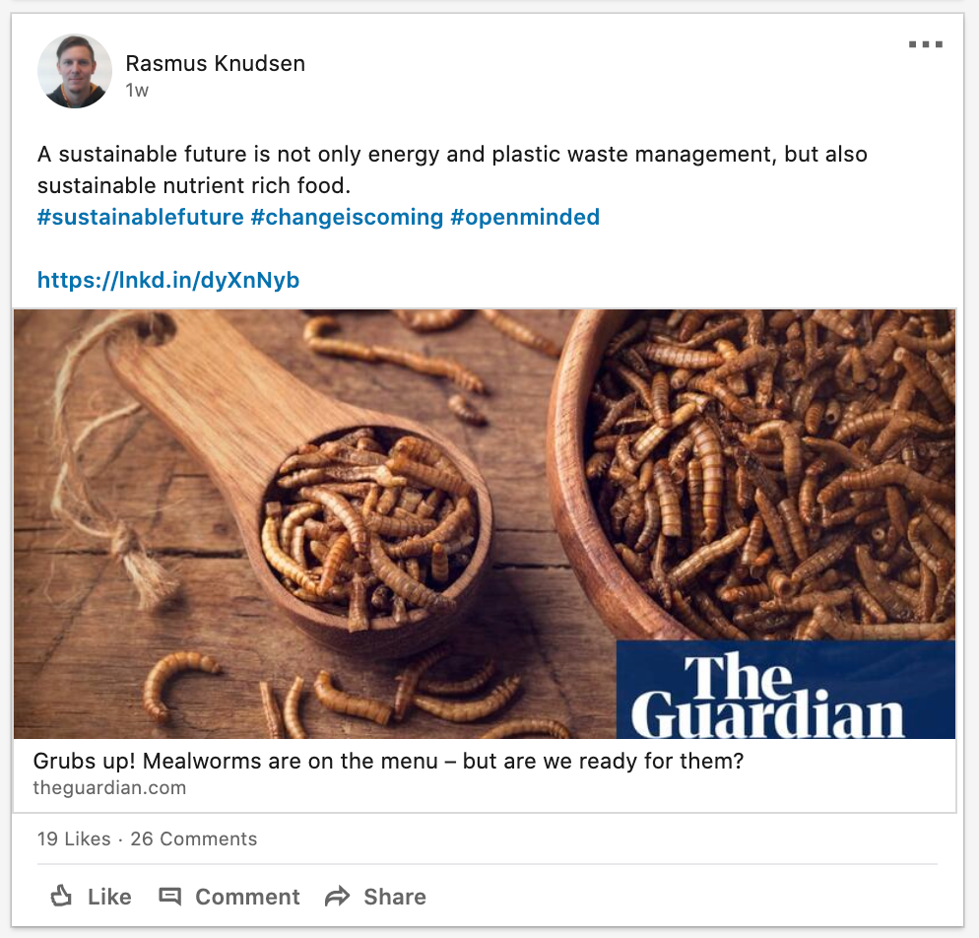
Task: Click the thumbs-up Like icon
Action: (x=61, y=897)
